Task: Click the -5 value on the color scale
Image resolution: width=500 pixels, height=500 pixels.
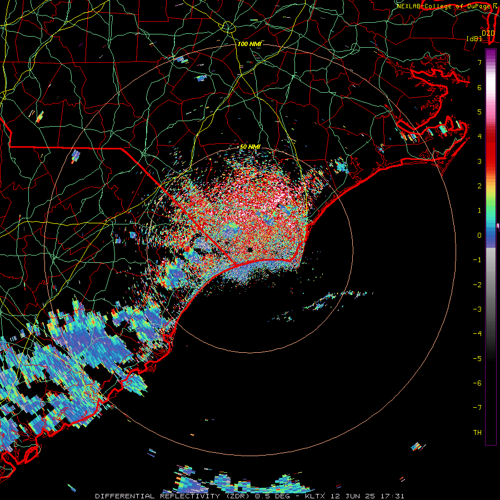Action: (477, 358)
